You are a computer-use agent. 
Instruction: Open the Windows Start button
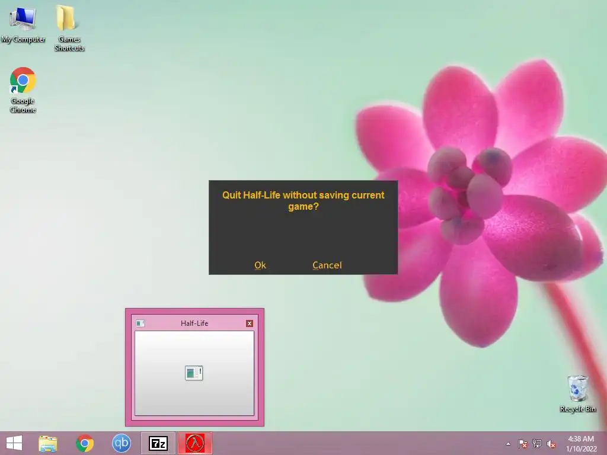pos(14,443)
